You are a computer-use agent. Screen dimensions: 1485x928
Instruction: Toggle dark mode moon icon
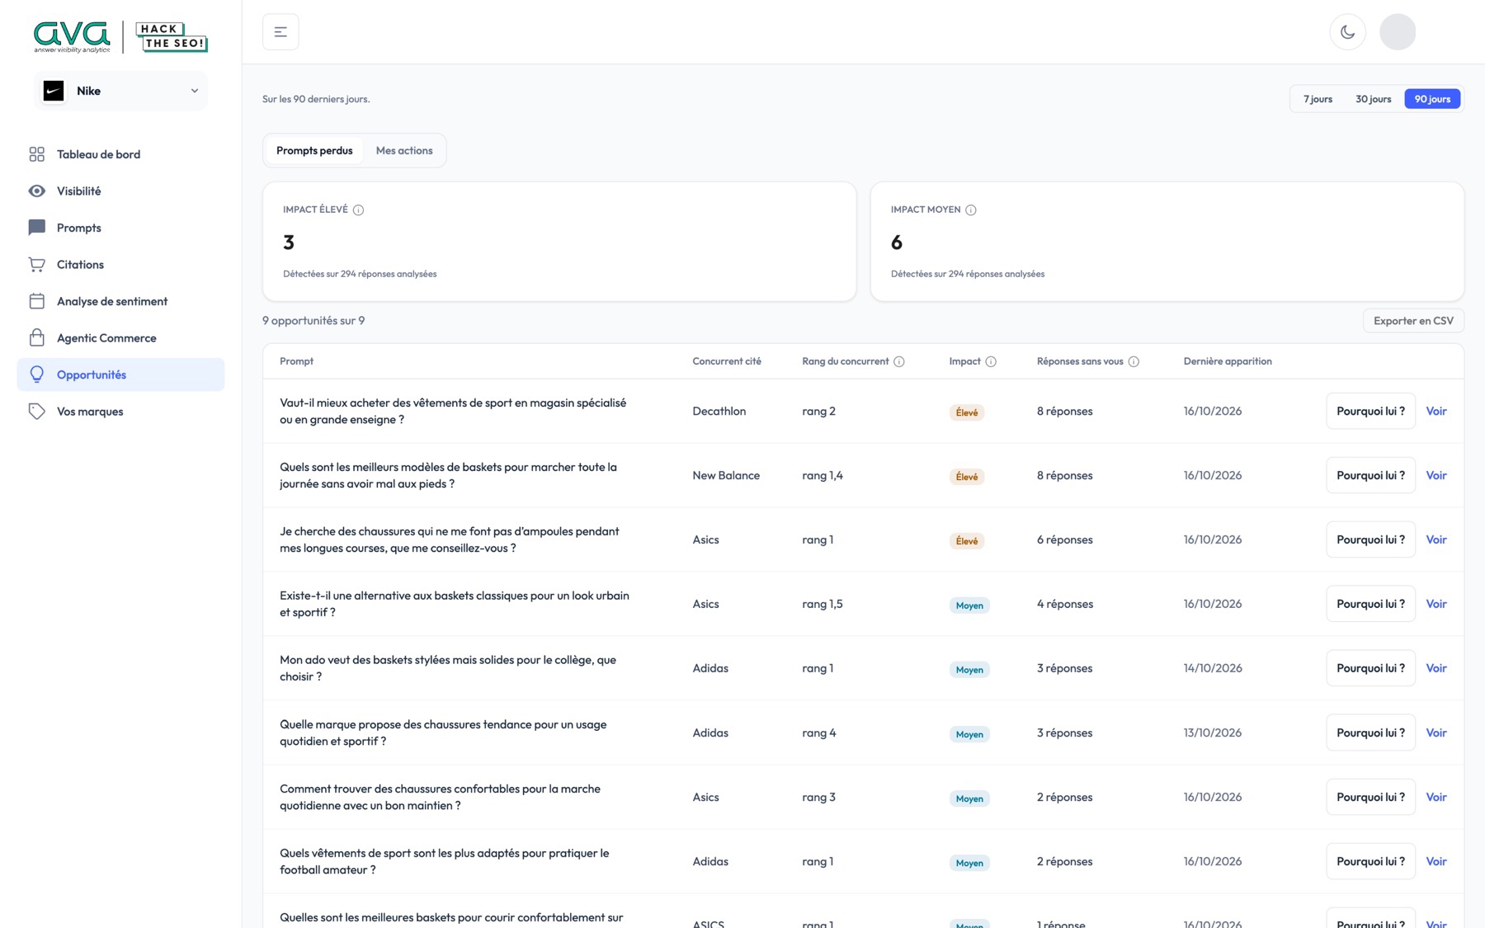[1347, 32]
